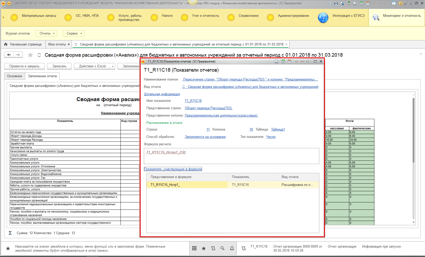The height and width of the screenshot is (257, 425).
Task: Open print preview from the title bar
Action: (342, 3)
